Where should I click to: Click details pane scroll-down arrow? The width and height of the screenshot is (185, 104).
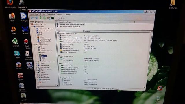coord(144,87)
